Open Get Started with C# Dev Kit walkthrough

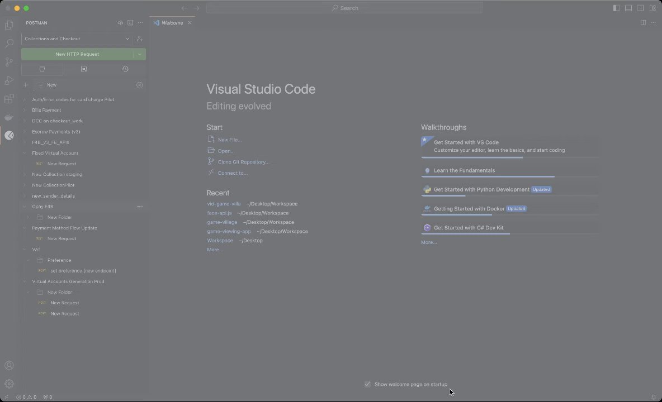coord(509,228)
